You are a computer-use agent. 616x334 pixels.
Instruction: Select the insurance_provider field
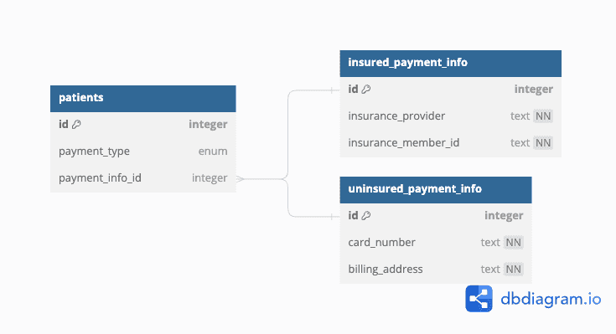click(x=451, y=116)
